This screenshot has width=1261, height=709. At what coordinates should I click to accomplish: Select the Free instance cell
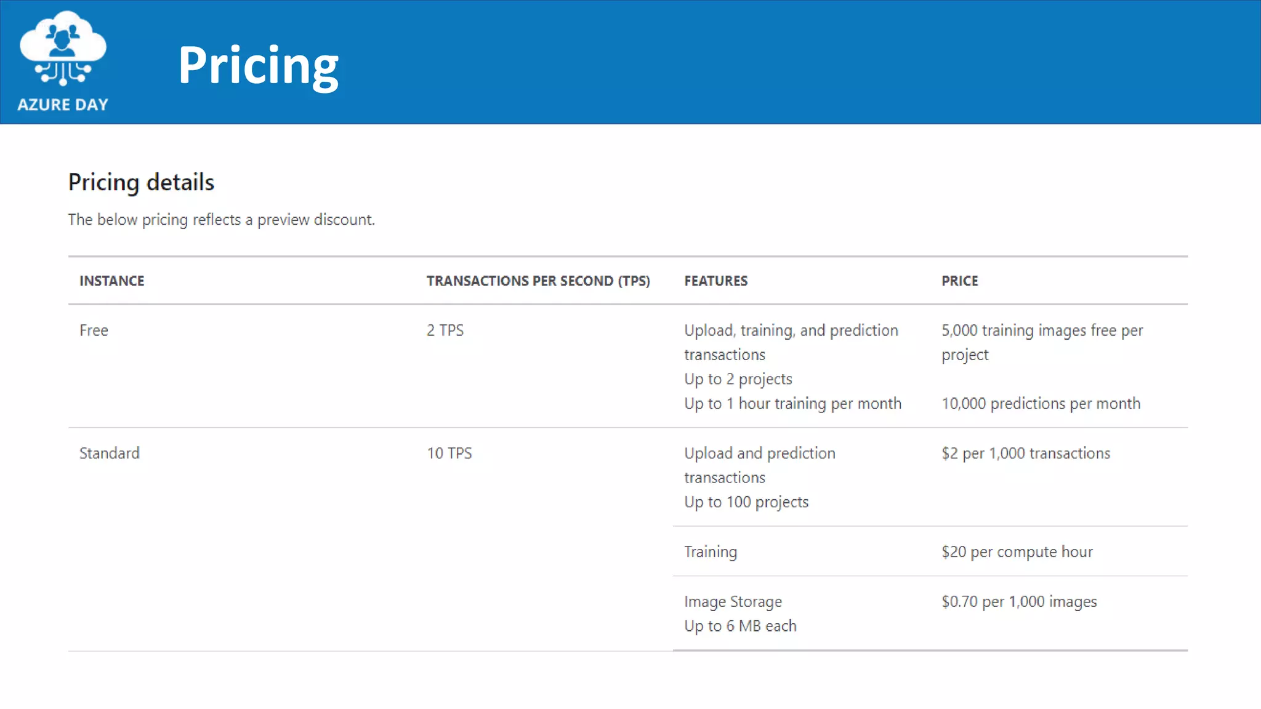[94, 330]
